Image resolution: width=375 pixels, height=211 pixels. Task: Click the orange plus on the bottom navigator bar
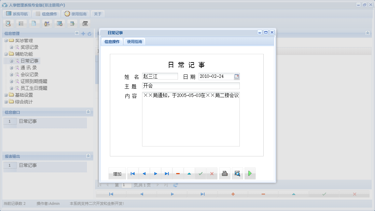(x=233, y=194)
